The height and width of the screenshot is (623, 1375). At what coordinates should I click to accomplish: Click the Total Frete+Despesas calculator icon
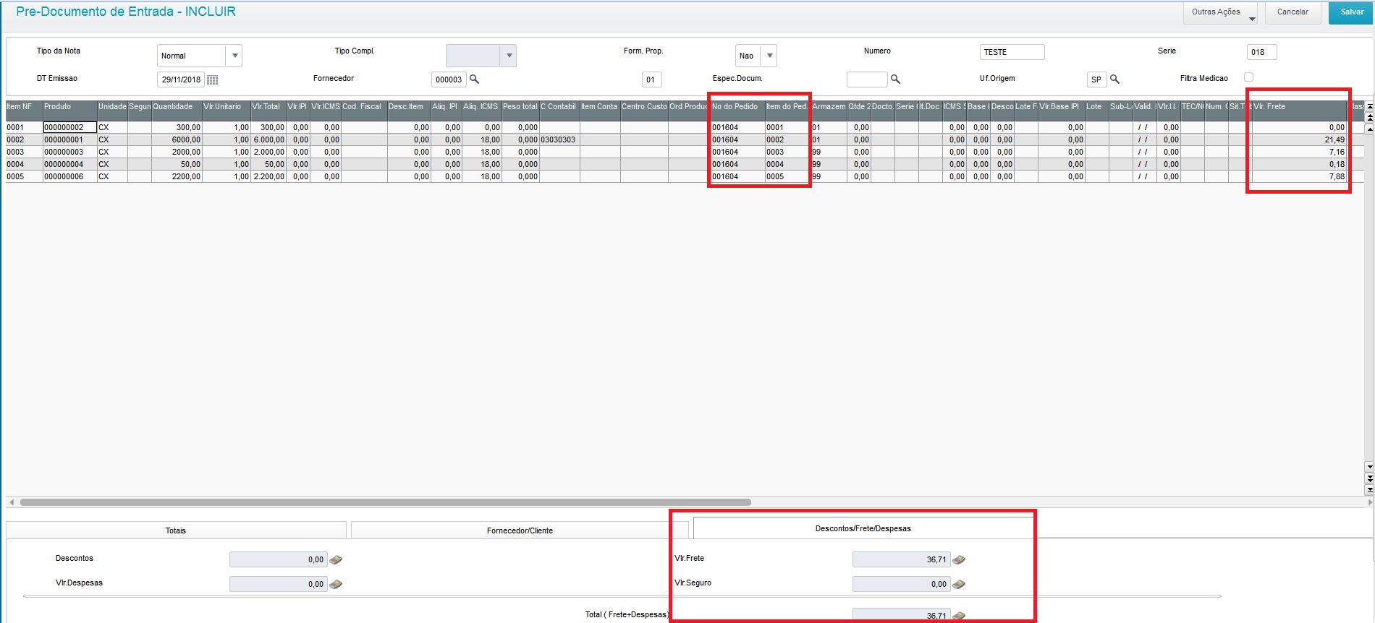point(959,616)
